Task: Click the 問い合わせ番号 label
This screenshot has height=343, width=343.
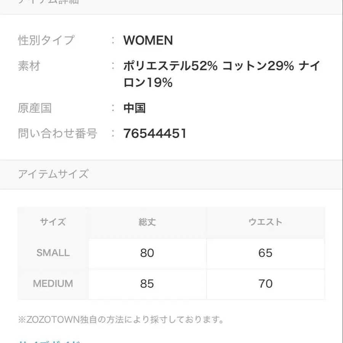Action: (x=58, y=133)
